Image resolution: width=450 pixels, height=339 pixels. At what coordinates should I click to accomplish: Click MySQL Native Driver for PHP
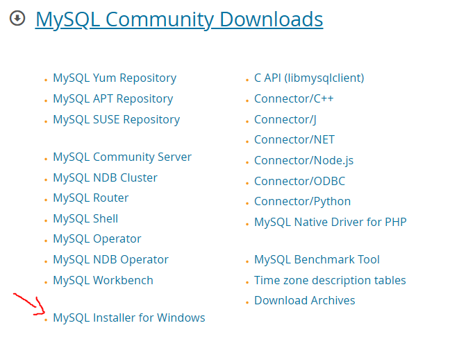point(331,222)
